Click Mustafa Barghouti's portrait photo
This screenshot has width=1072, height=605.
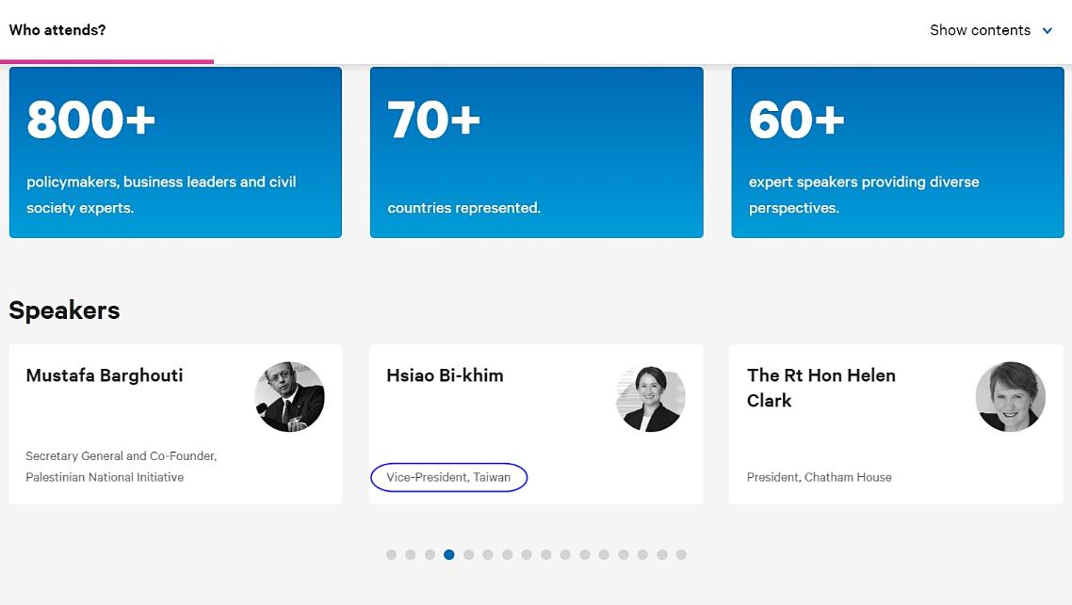point(289,397)
